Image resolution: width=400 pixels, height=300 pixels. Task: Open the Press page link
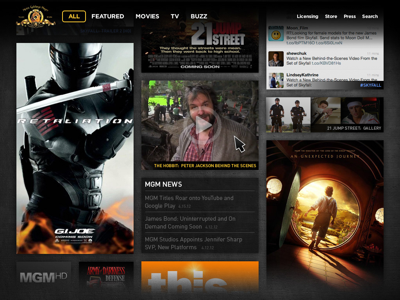coord(350,16)
